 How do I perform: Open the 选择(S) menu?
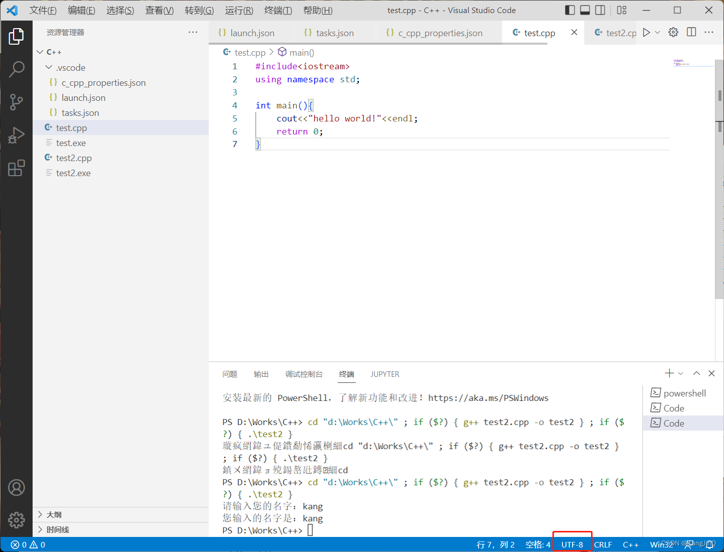[120, 10]
